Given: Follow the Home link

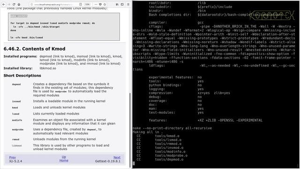Looking at the screenshot, I should click(x=64, y=161).
